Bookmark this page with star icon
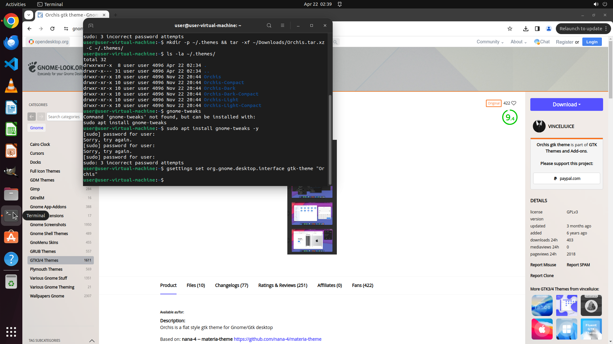This screenshot has height=344, width=613. tap(510, 29)
